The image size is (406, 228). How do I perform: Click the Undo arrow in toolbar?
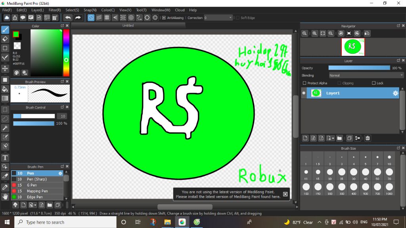68,17
